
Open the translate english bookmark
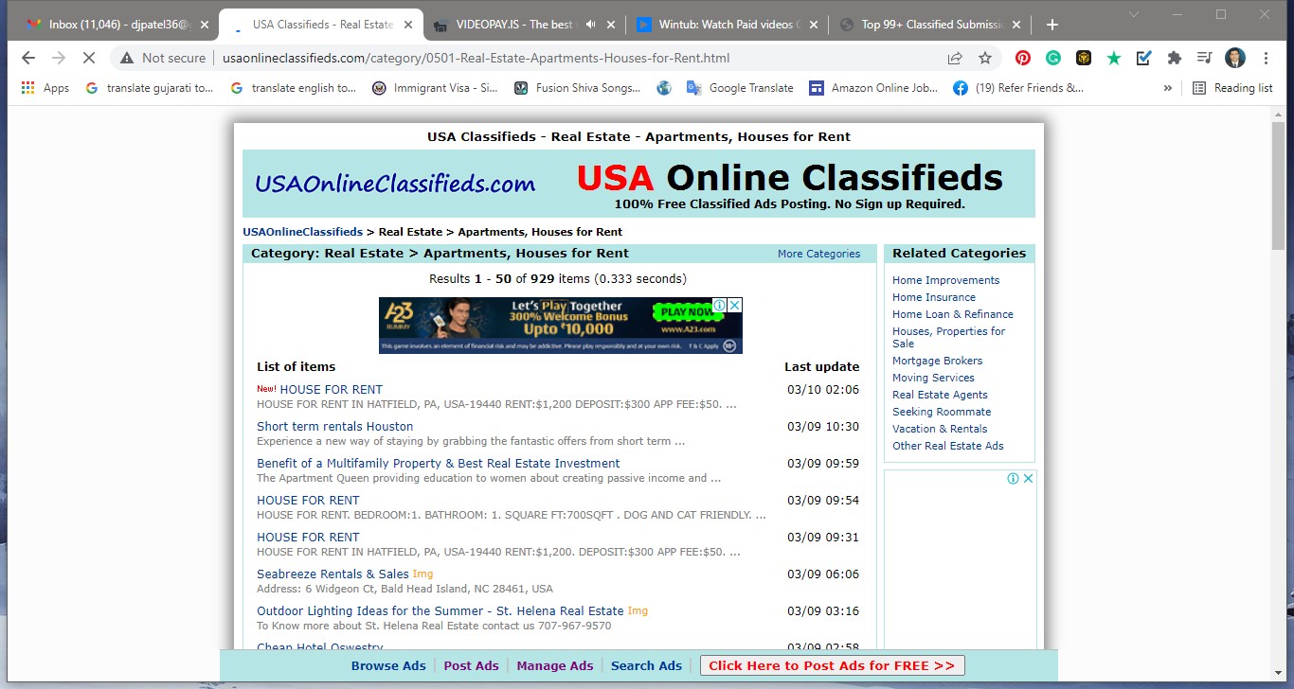point(294,88)
